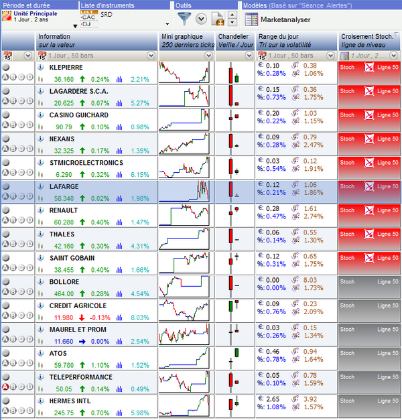Click the Mini graphique column header
The image size is (402, 420).
coord(187,41)
